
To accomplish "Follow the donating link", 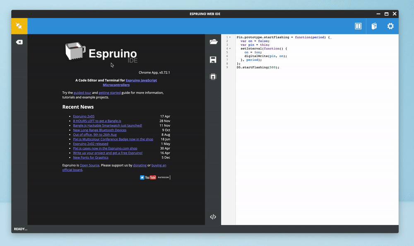I will (140, 165).
